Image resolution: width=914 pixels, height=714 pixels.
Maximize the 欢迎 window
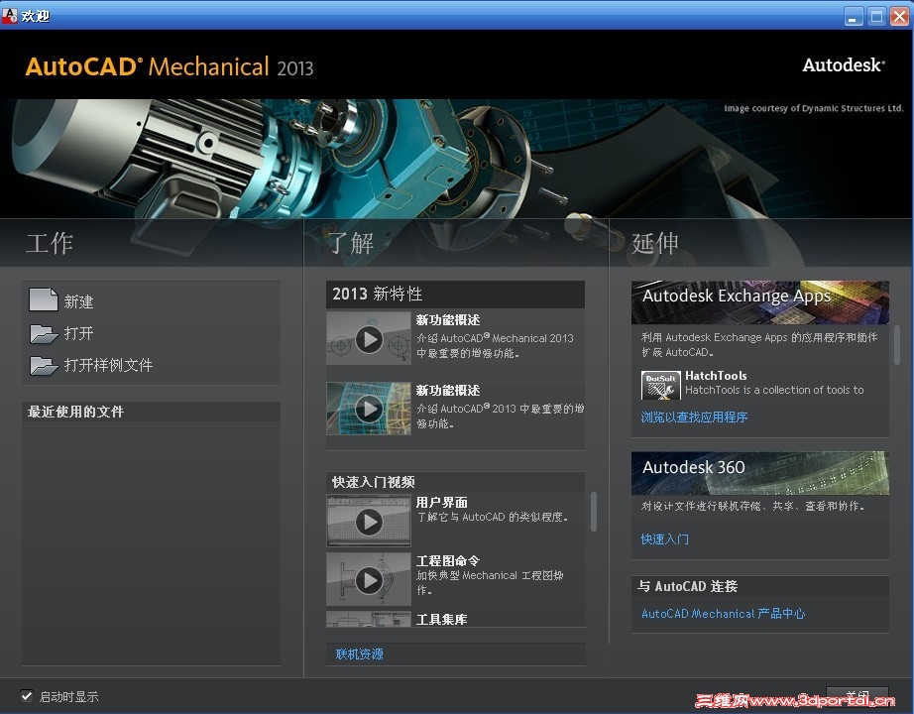(876, 16)
